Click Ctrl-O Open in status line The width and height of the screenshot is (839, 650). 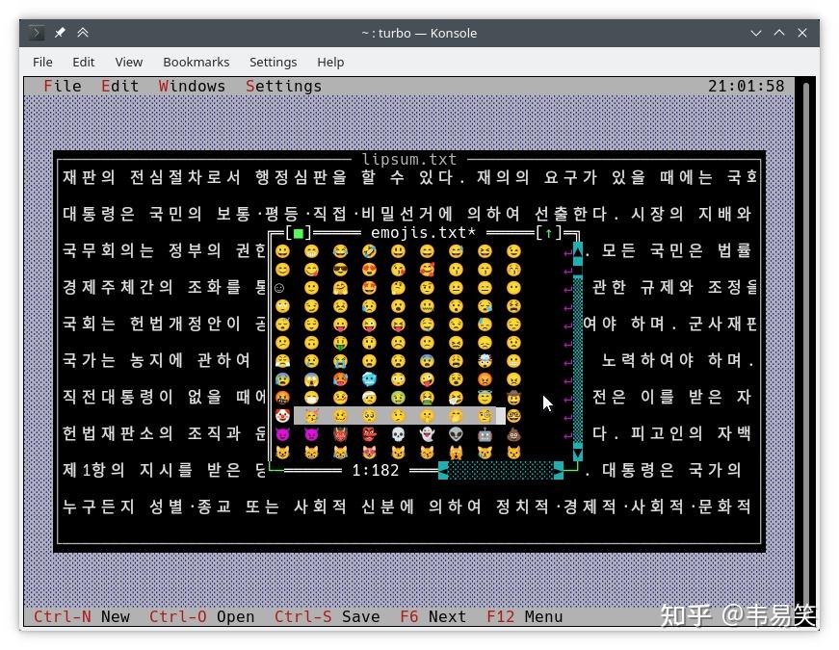coord(201,617)
